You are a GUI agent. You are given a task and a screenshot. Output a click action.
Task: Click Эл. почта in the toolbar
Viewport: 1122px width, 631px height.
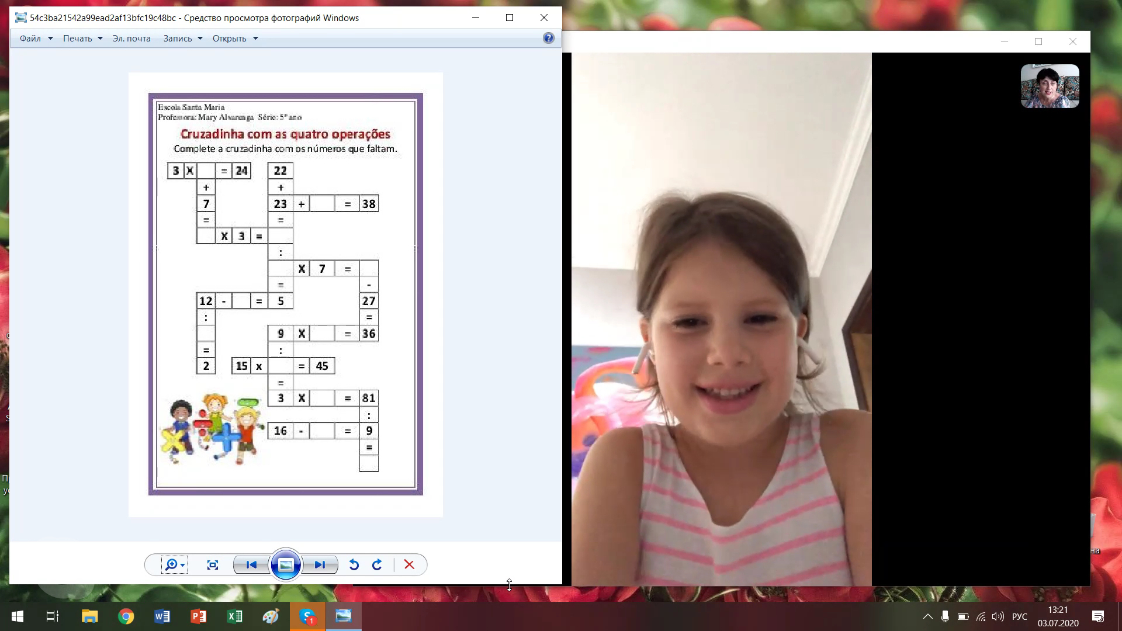[x=131, y=39]
